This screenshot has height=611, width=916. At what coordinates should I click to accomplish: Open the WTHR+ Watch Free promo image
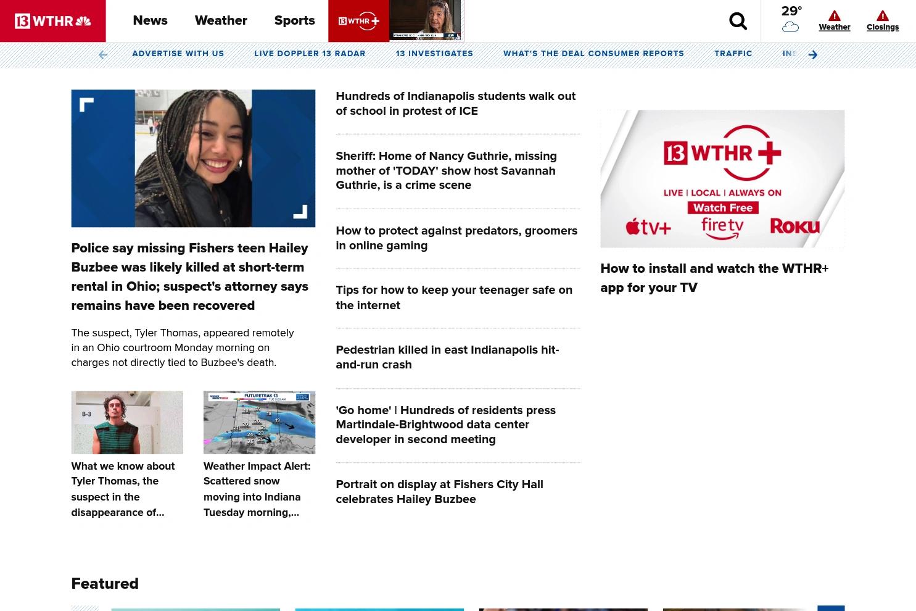(722, 179)
